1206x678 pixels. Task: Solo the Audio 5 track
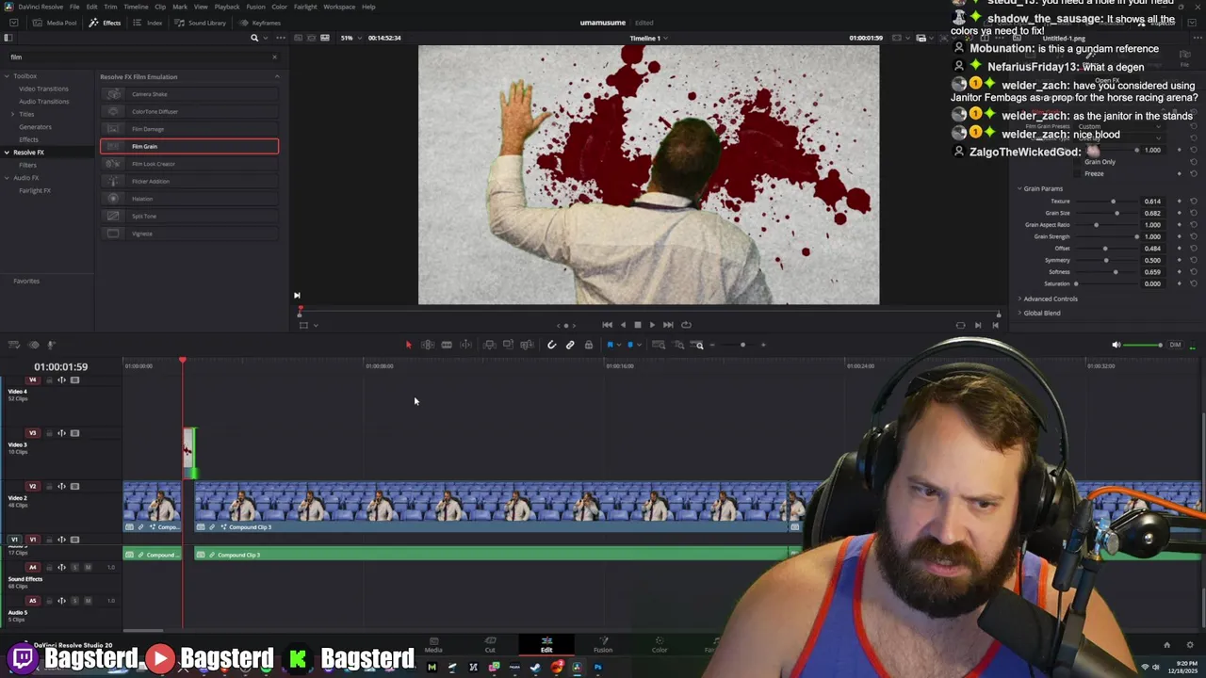(75, 601)
